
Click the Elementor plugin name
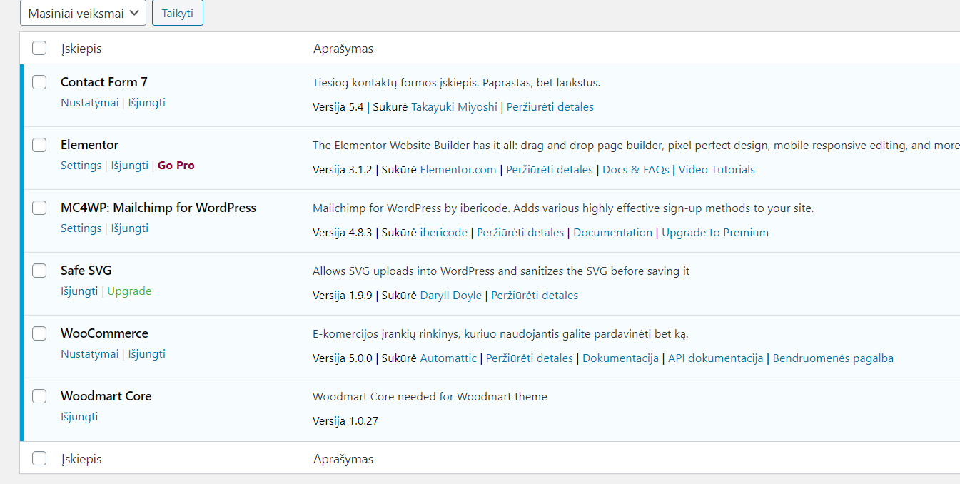click(90, 145)
